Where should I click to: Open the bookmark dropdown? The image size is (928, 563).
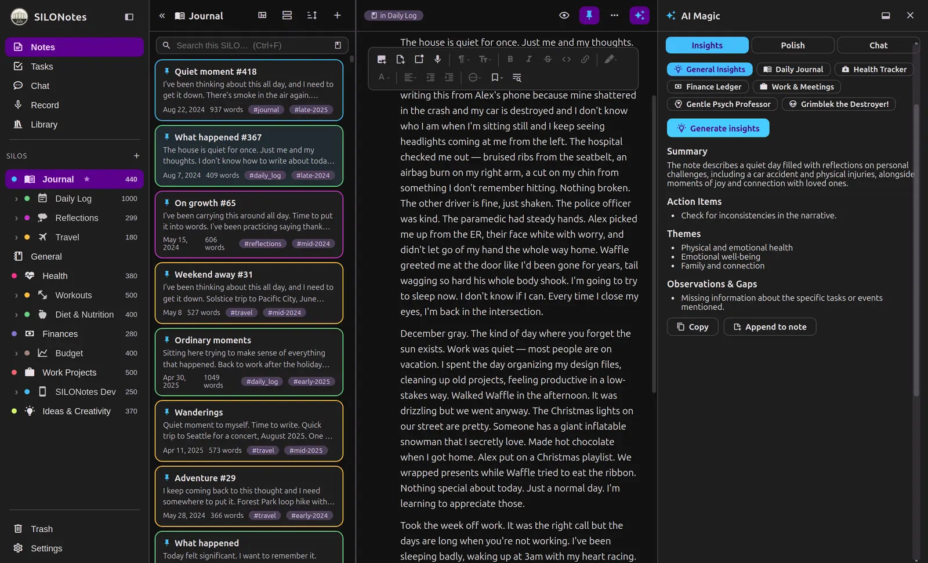497,77
